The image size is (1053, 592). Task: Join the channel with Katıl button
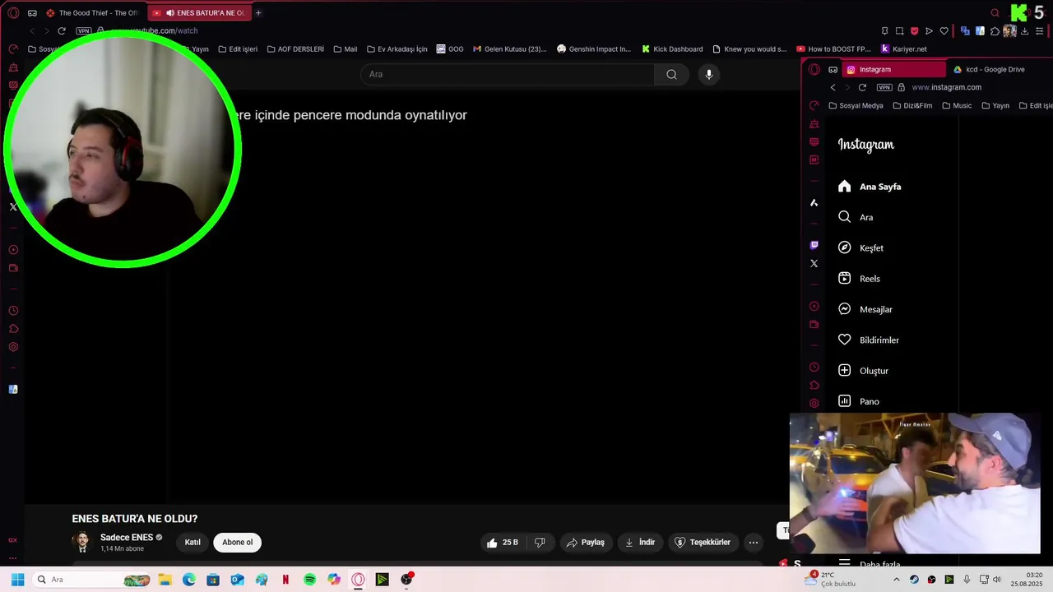pos(193,543)
